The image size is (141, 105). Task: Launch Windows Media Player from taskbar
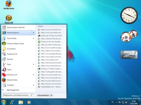29,102
